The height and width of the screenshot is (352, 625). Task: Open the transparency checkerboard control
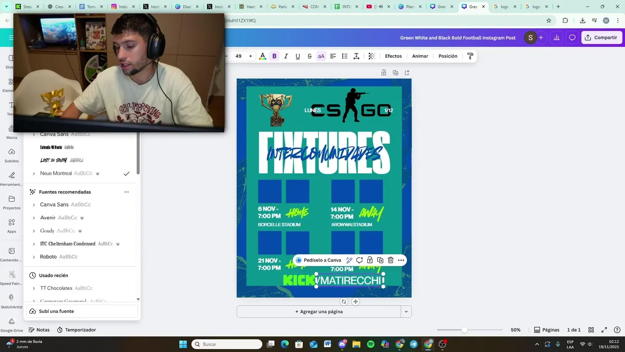pos(372,56)
